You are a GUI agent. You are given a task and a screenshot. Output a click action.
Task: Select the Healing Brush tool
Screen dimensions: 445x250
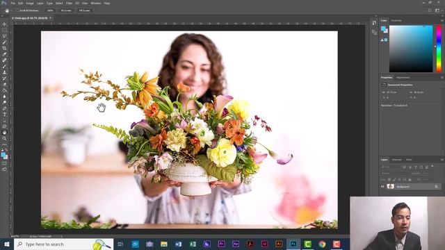[x=4, y=60]
